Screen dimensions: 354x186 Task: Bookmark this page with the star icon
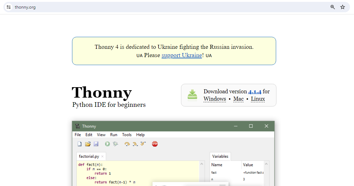pos(343,7)
